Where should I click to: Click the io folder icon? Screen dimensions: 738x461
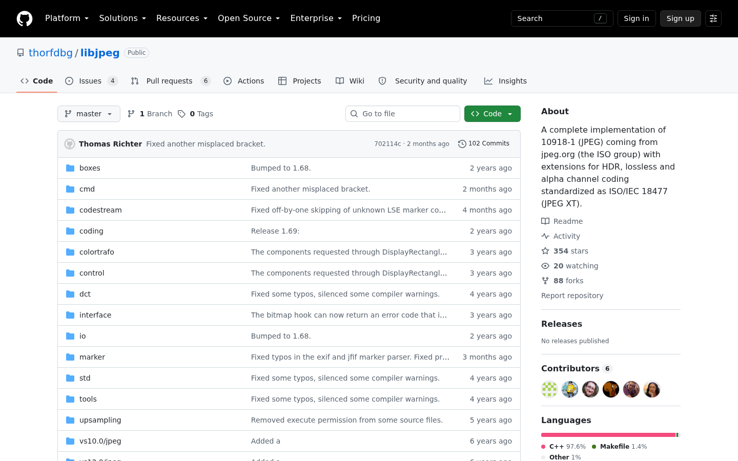[70, 336]
